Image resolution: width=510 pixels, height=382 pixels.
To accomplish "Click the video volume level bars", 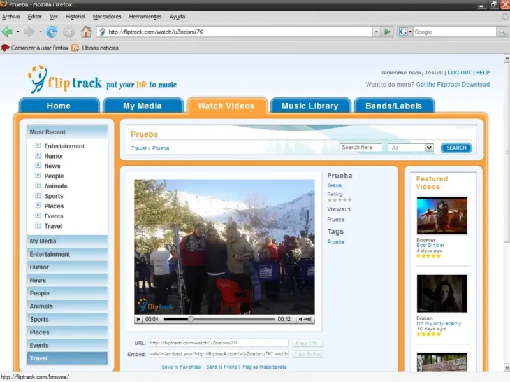I will pos(308,320).
